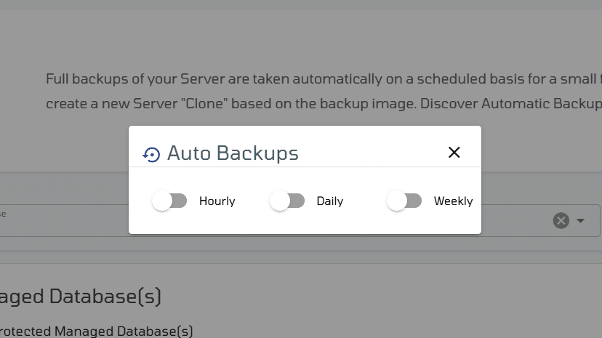Viewport: 602px width, 338px height.
Task: Close the Auto Backups dialog
Action: (454, 153)
